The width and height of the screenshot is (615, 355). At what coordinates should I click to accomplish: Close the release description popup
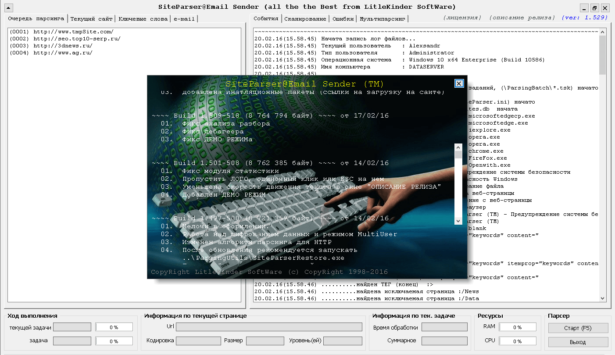(459, 83)
